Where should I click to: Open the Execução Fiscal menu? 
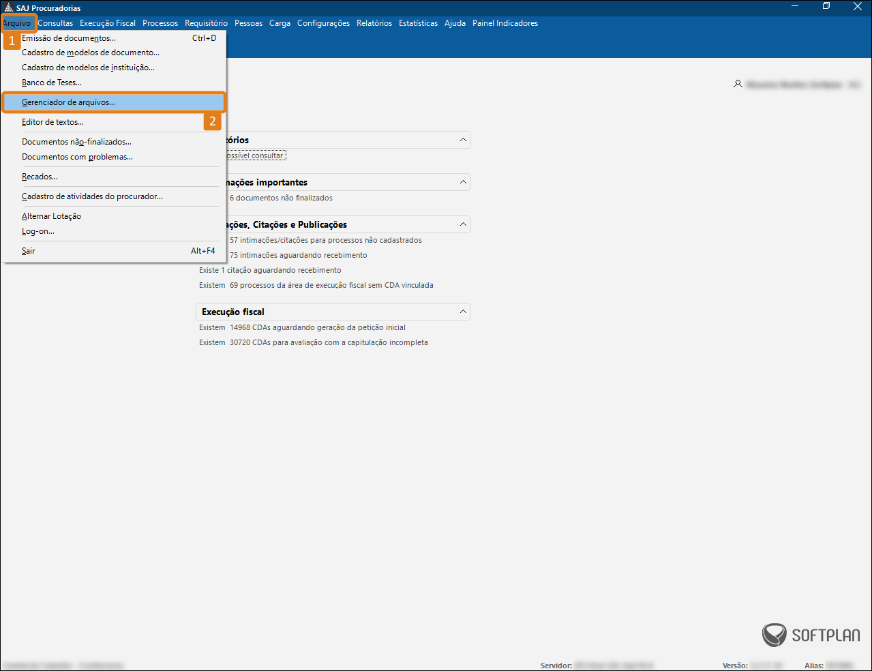coord(107,23)
